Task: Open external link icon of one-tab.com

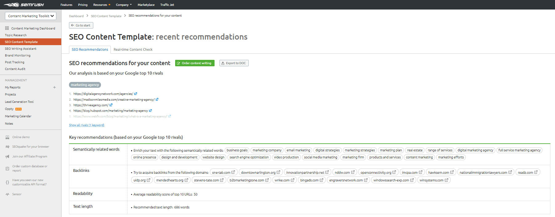Action: coord(233,172)
